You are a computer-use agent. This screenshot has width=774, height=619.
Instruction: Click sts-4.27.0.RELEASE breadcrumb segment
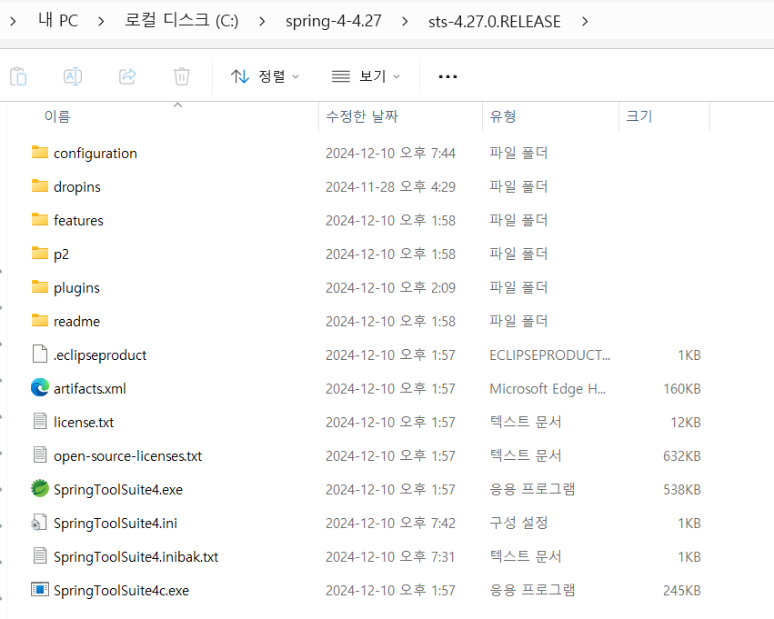pyautogui.click(x=495, y=22)
